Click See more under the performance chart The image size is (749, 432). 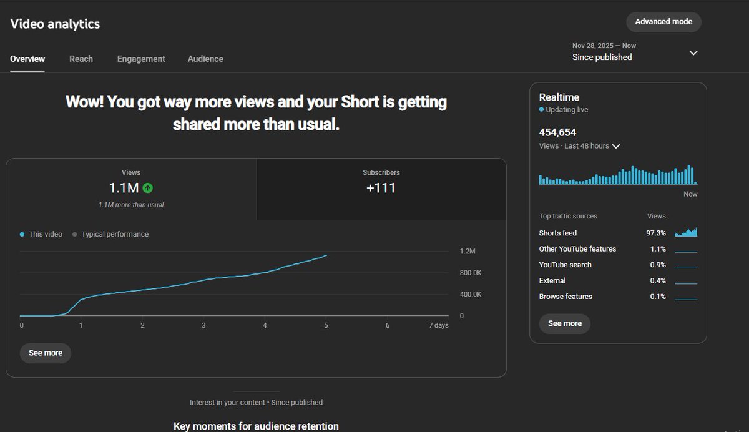click(45, 353)
